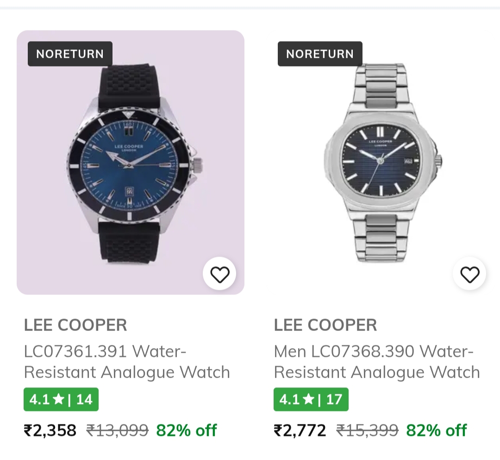Click the struck-through ₹13,099 original price

[118, 430]
